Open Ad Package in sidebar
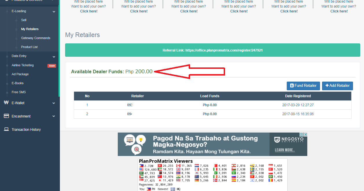This screenshot has width=364, height=191. [x=20, y=74]
